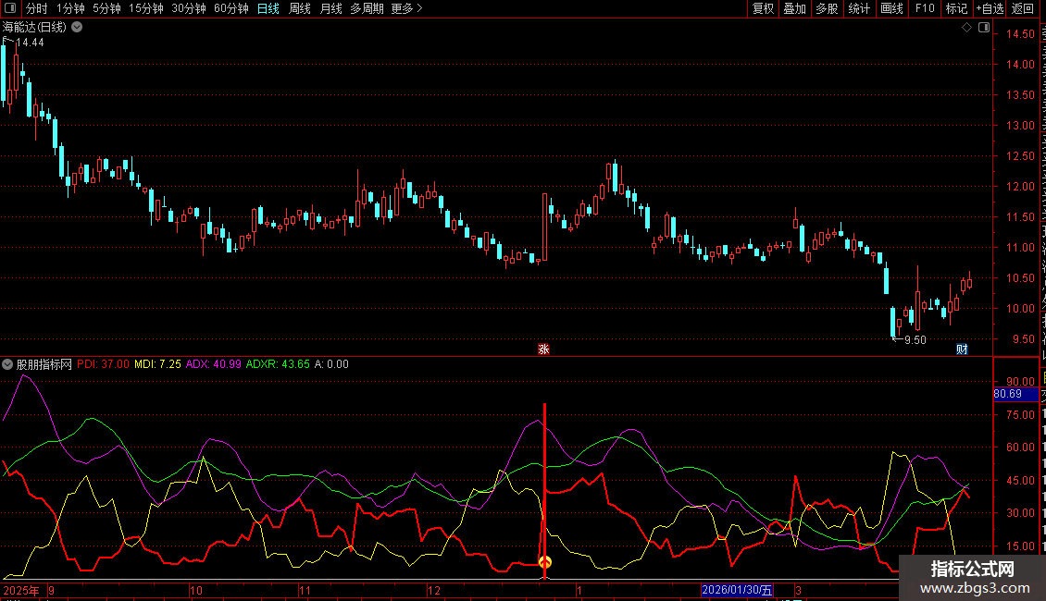Click the +自选 add to watchlist button
Screen dimensions: 1046x601
(x=989, y=9)
